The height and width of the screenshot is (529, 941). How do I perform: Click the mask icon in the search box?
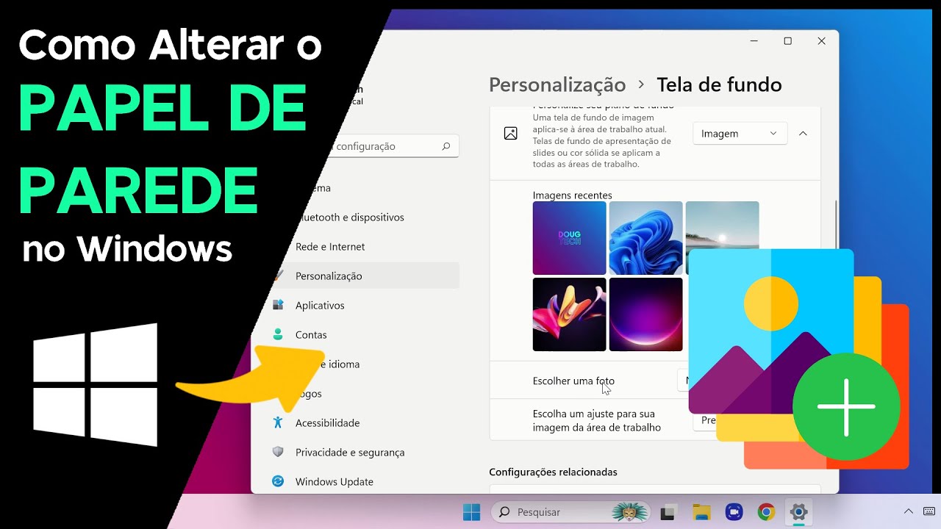click(x=631, y=512)
